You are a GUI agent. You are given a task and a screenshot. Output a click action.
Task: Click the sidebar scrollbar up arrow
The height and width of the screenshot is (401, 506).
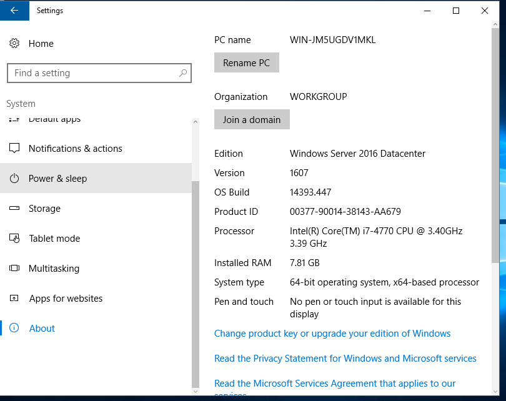point(196,122)
